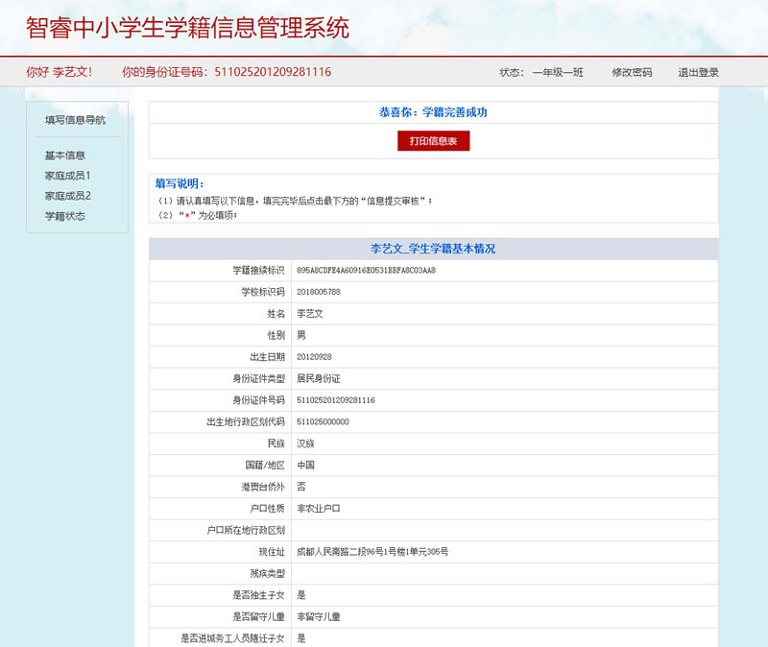Image resolution: width=768 pixels, height=647 pixels.
Task: Click the 户口性质 value 非农业户口
Action: click(319, 508)
